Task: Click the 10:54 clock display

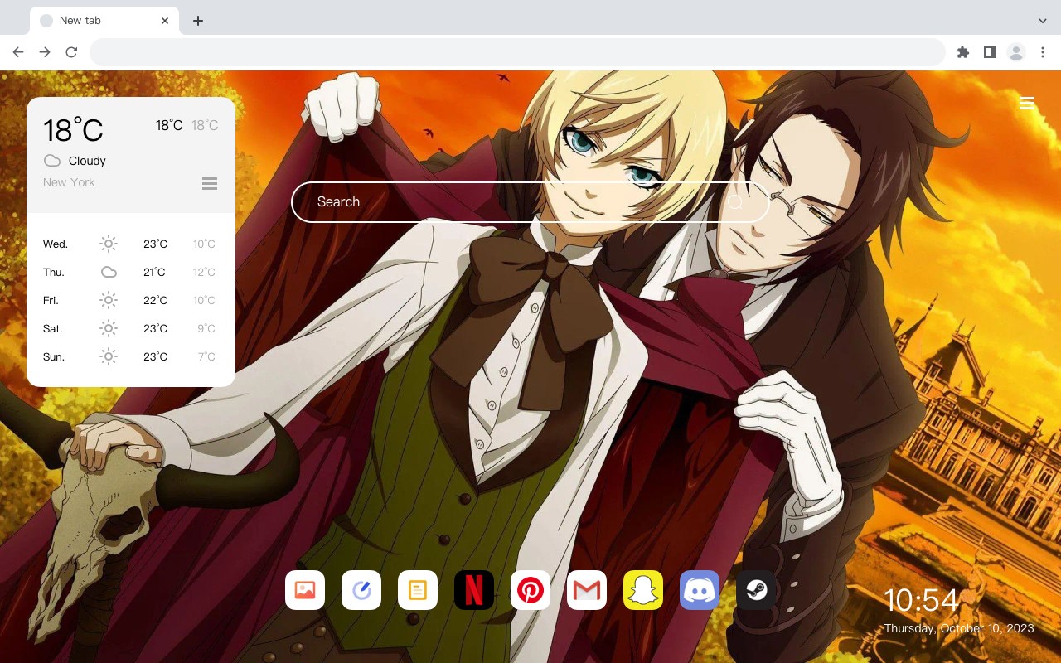Action: [922, 600]
